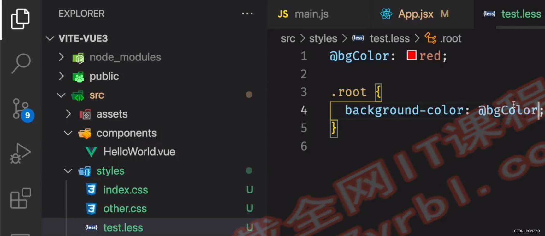Click line number 1 in the gutter

point(304,56)
